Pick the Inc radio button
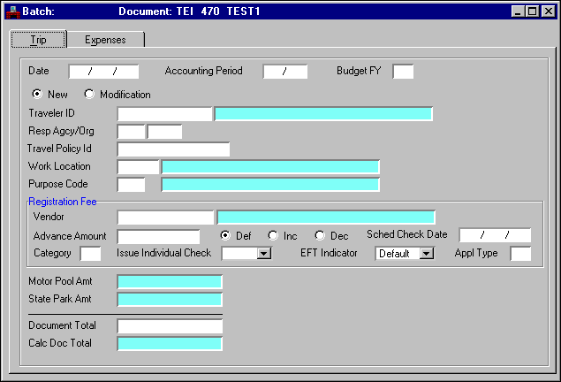 pos(273,235)
